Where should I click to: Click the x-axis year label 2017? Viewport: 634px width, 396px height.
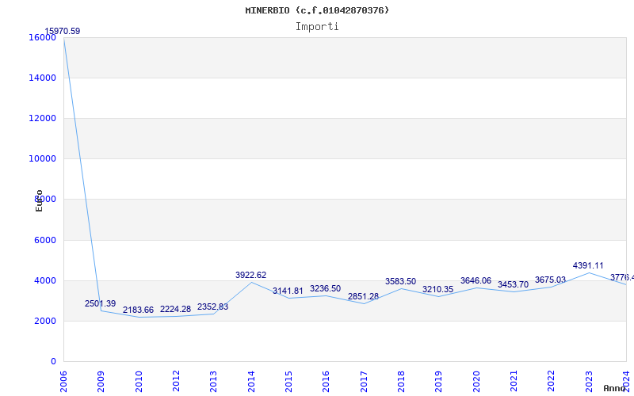364,382
